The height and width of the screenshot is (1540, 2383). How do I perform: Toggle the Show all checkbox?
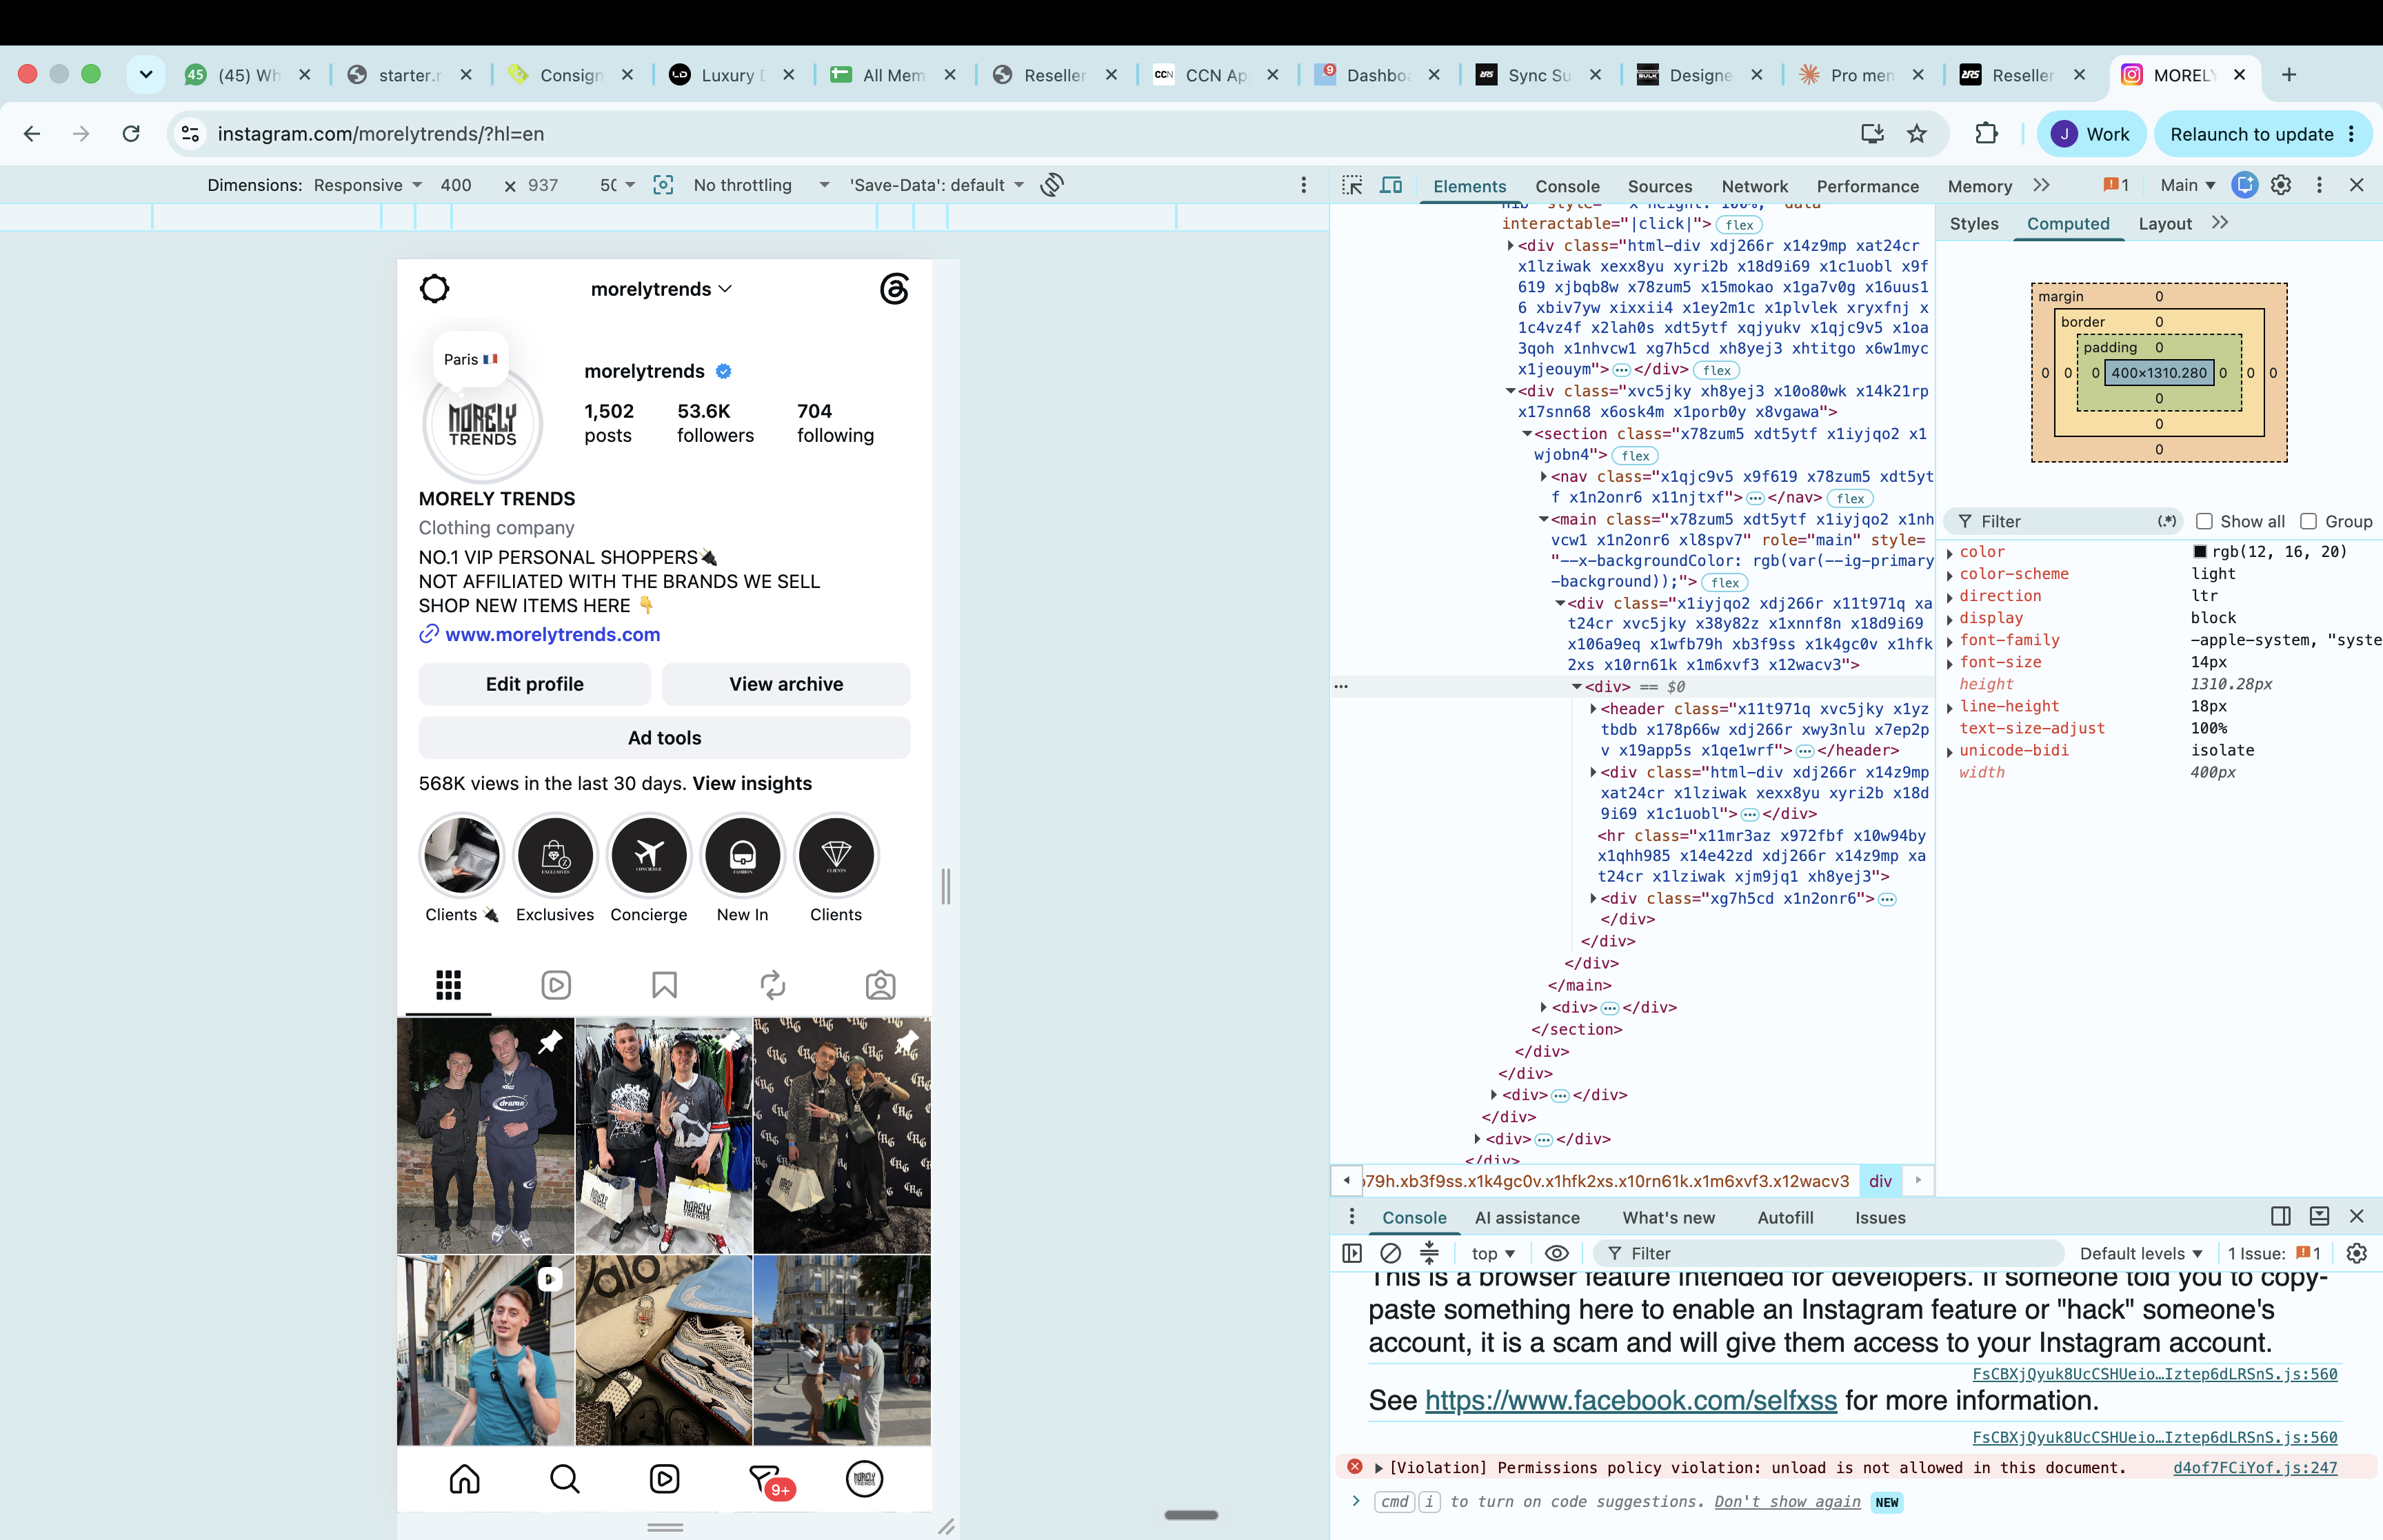(x=2204, y=521)
